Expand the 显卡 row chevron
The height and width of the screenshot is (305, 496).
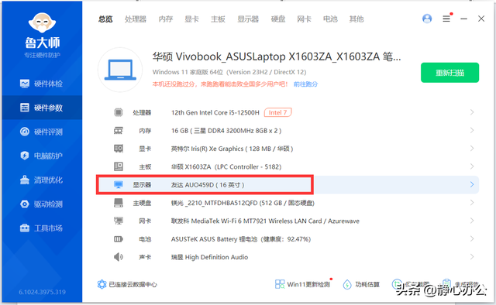coord(472,148)
